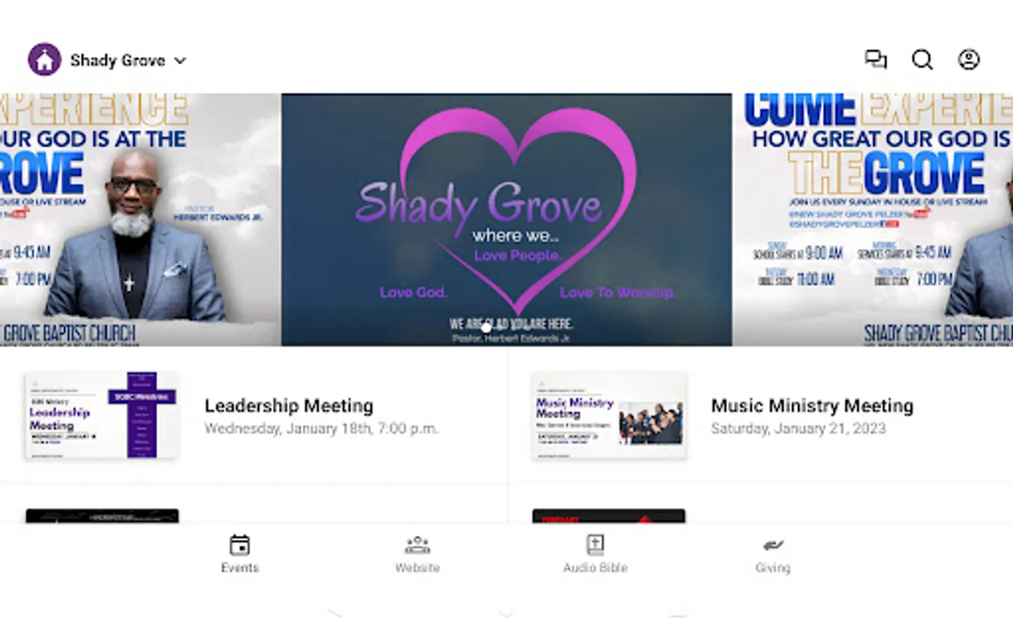
Task: Click the purple church home logo icon
Action: [x=44, y=59]
